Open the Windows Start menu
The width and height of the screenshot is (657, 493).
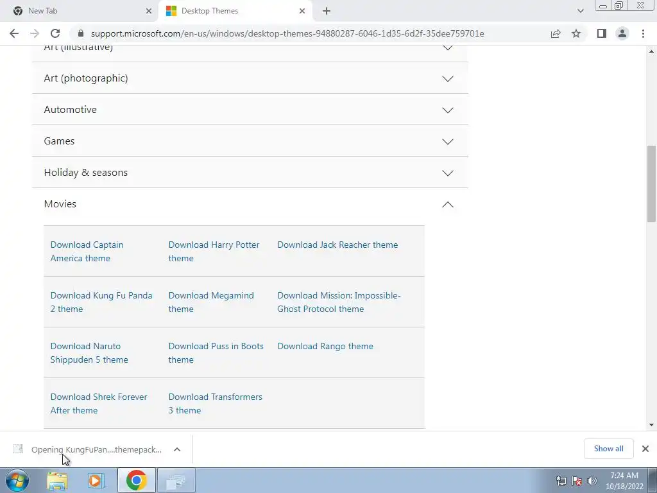17,480
